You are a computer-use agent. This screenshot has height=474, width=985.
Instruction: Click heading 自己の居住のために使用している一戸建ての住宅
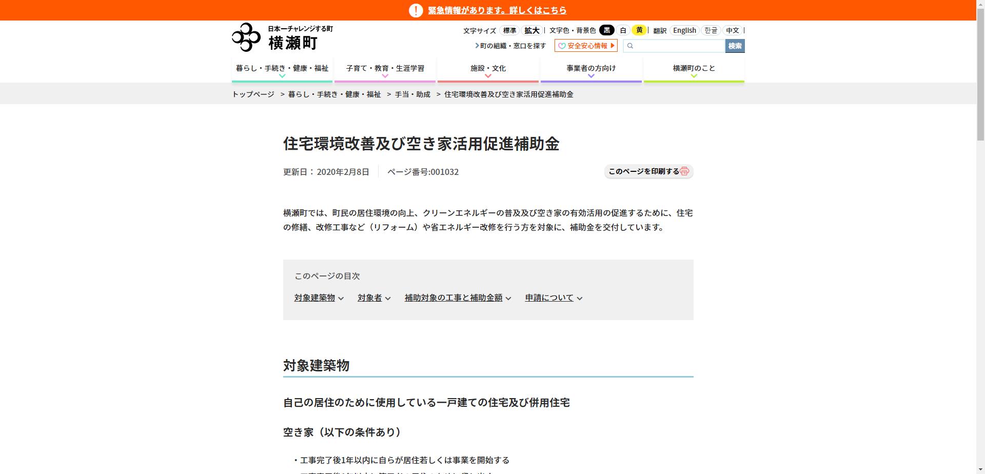click(426, 403)
